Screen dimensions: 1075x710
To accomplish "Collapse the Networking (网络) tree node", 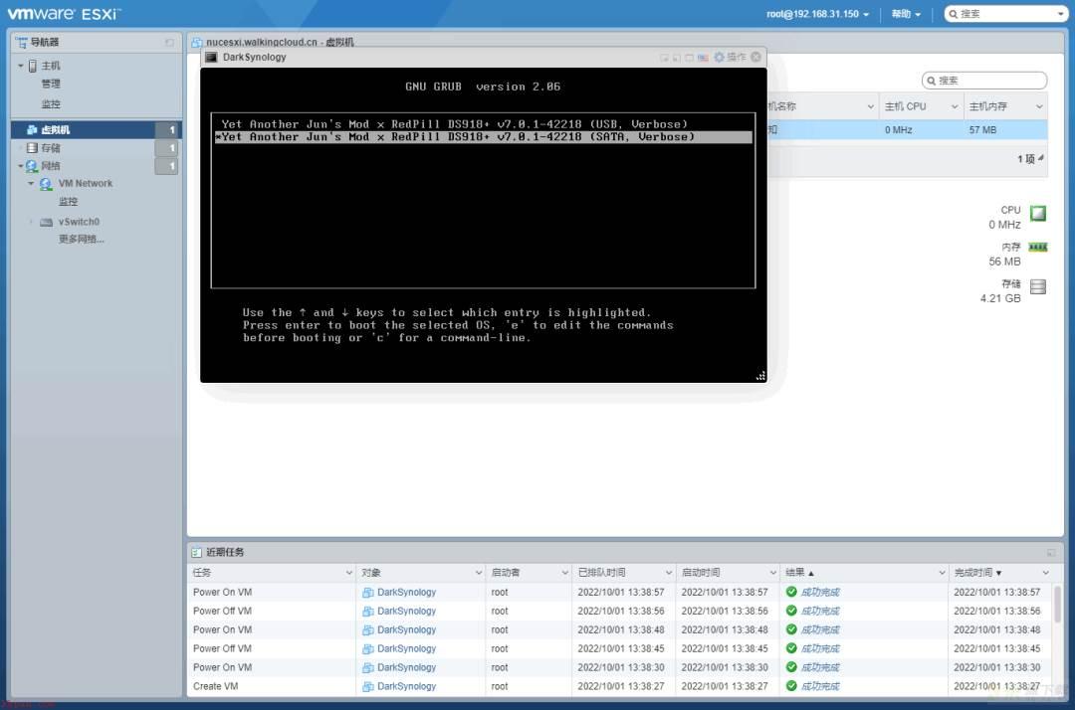I will click(x=21, y=166).
